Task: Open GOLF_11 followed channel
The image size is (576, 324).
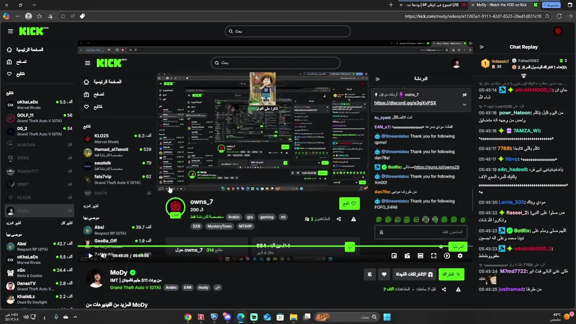Action: 39,118
